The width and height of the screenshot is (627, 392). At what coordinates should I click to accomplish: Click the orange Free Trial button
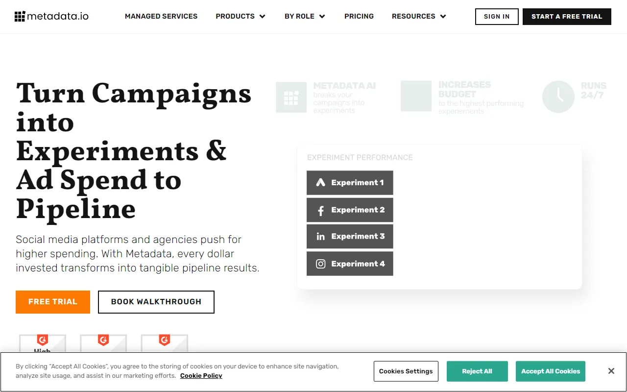coord(53,302)
